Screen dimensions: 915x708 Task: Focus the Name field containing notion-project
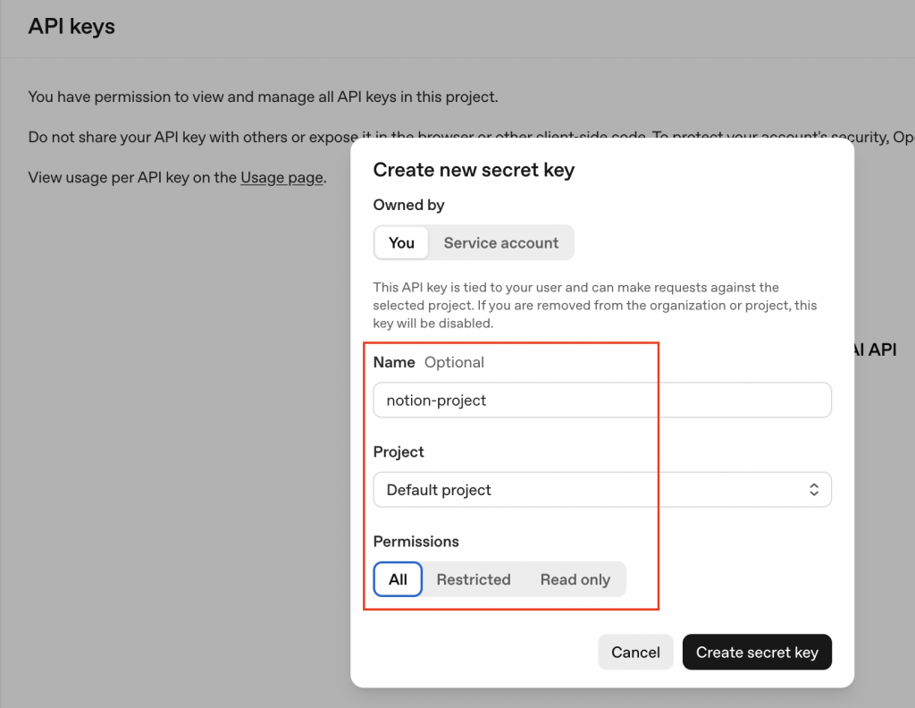tap(601, 400)
